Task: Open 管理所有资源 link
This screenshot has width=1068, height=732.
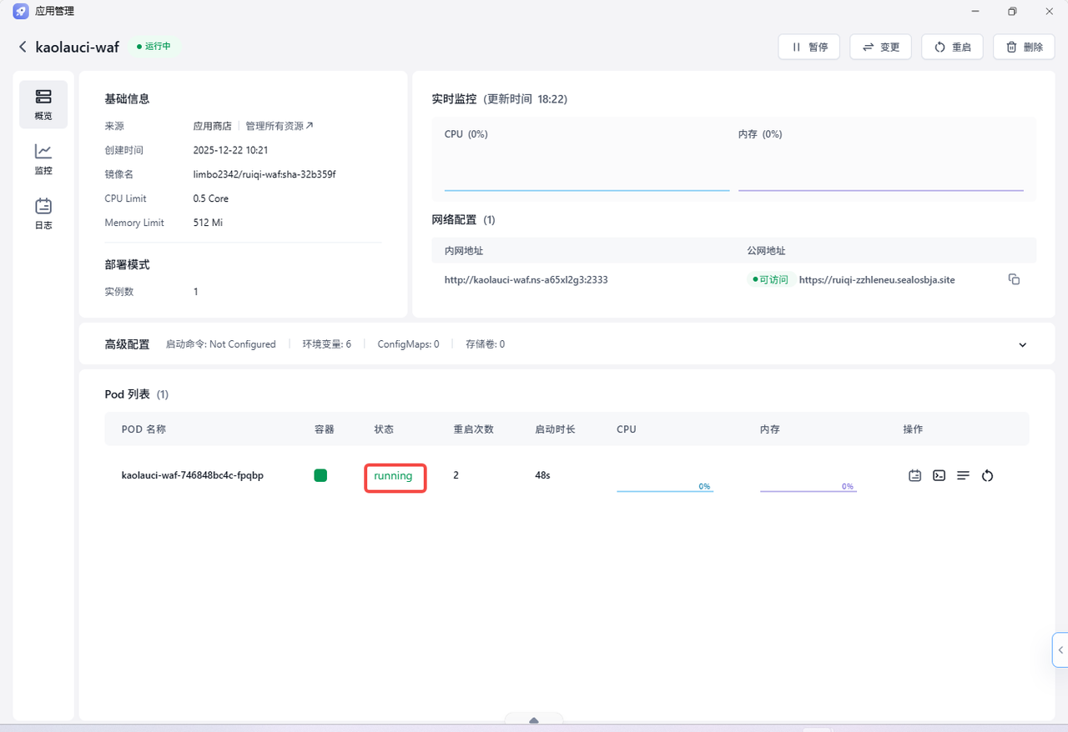Action: coord(280,126)
